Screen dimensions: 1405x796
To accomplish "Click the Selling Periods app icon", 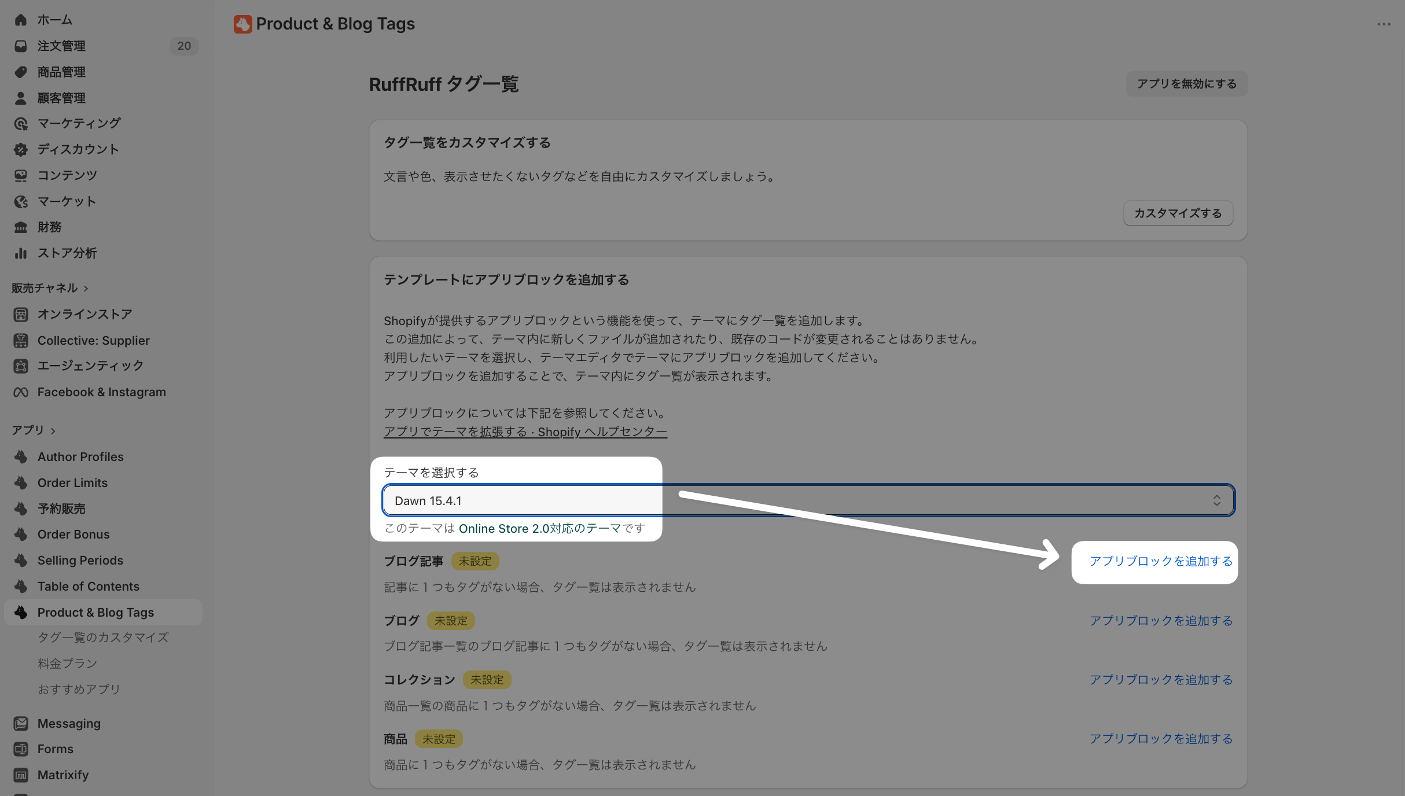I will point(21,560).
